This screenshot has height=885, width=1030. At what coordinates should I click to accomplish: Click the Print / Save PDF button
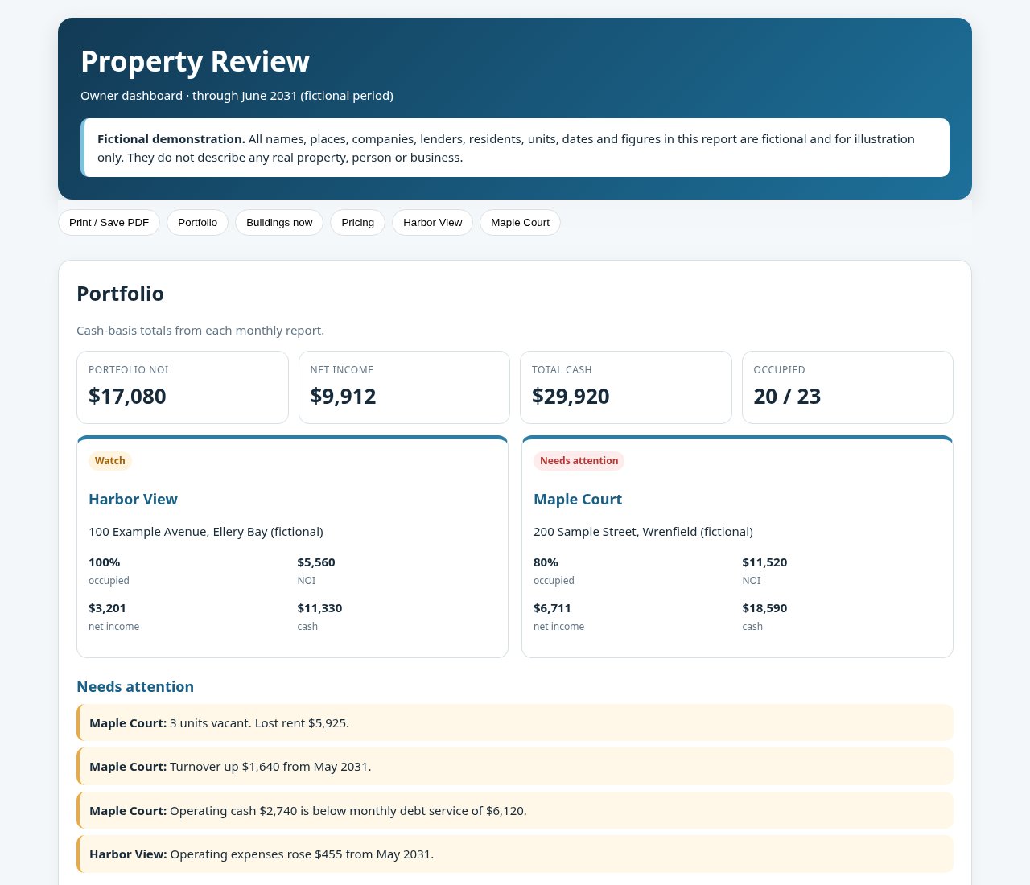tap(109, 223)
